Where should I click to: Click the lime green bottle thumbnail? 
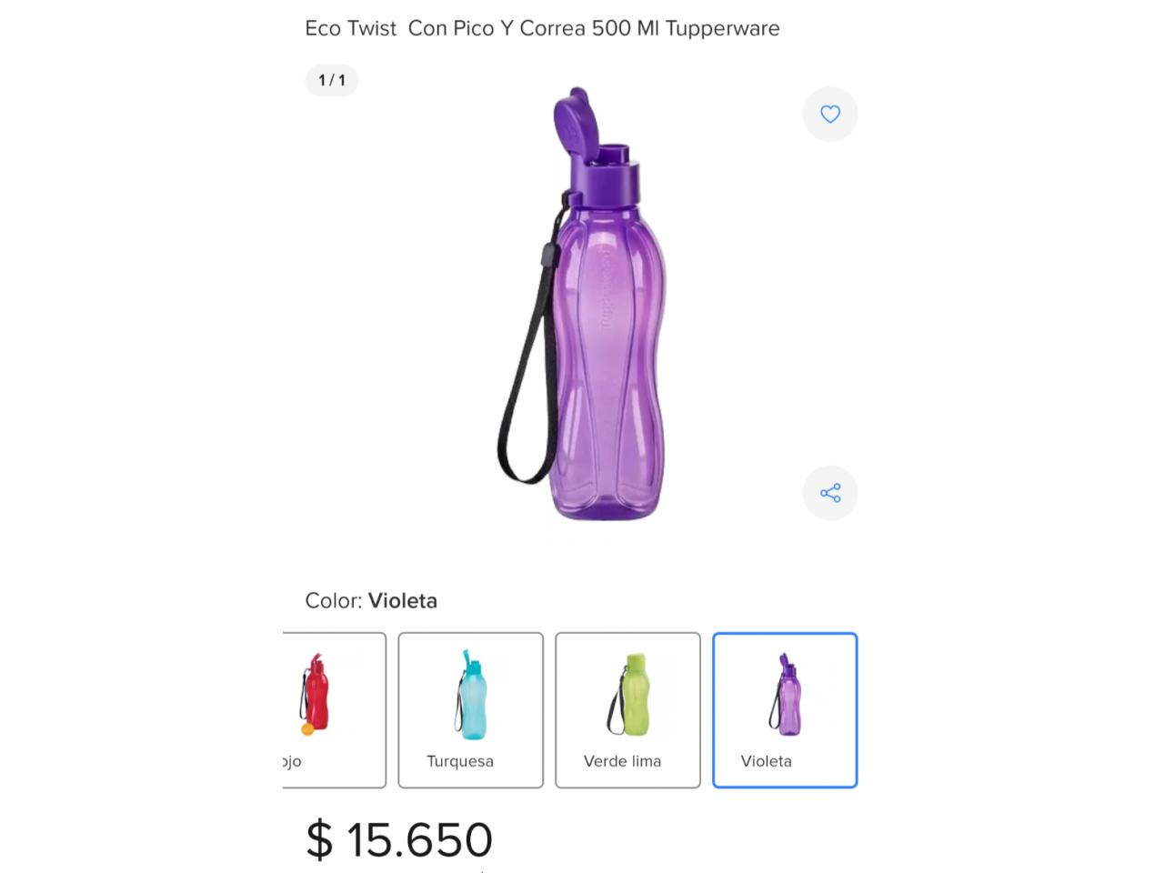click(x=629, y=694)
